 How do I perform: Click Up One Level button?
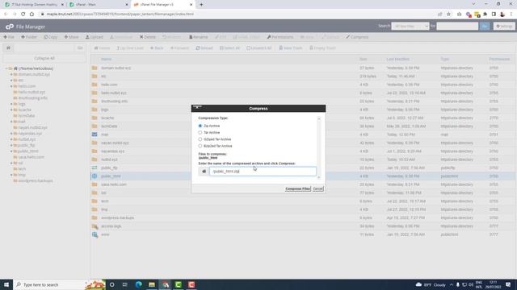[130, 48]
